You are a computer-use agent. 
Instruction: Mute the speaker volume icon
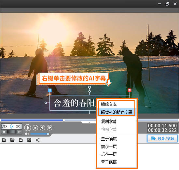point(27,134)
